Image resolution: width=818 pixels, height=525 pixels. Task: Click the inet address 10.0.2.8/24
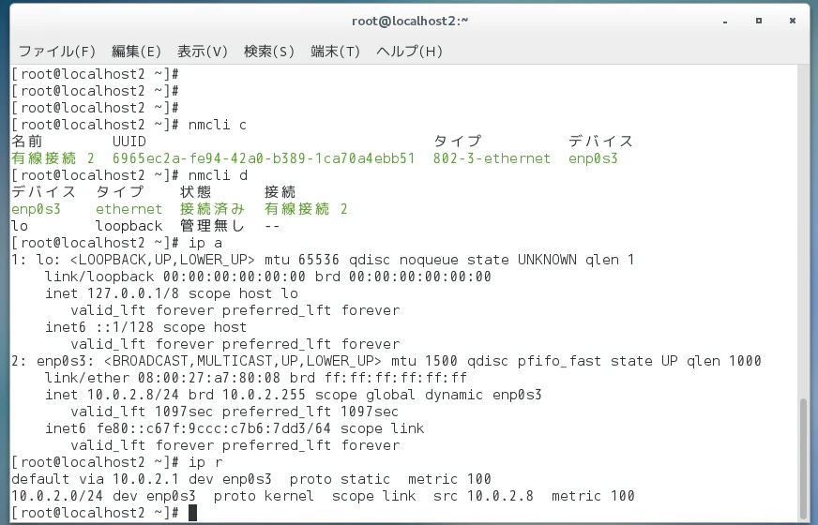[x=133, y=395]
